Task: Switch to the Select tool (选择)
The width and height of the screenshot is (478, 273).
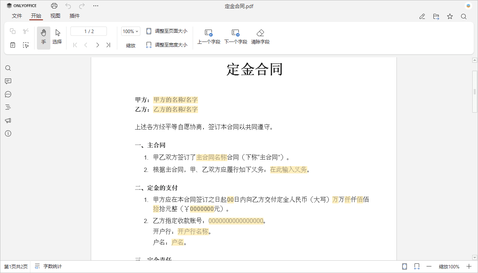Action: click(57, 38)
